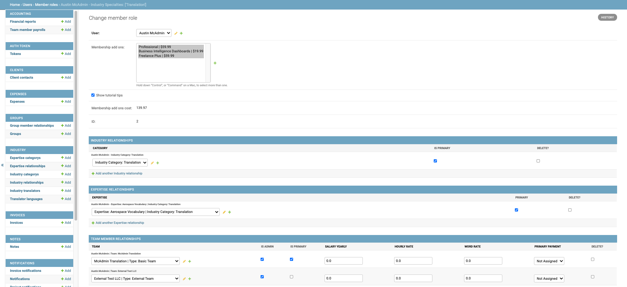This screenshot has height=287, width=627.
Task: Click the History button
Action: point(607,17)
